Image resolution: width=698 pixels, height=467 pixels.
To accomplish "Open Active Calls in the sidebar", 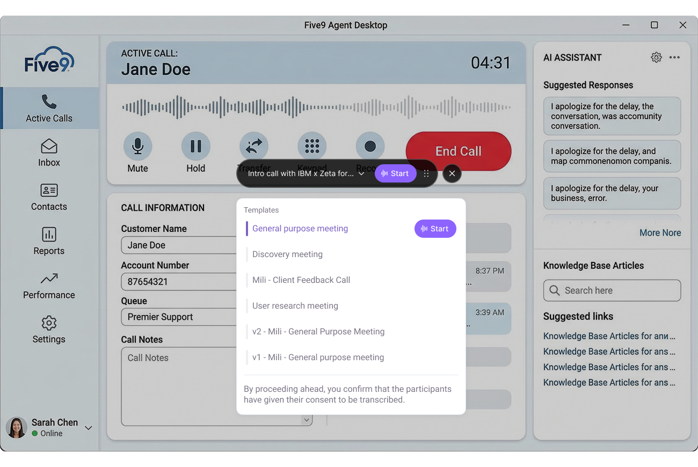I will coord(49,108).
